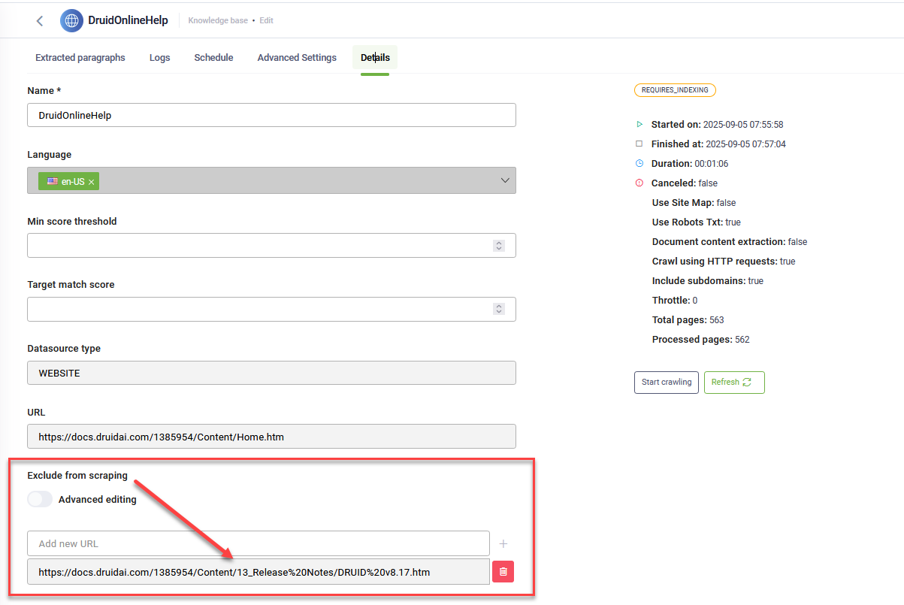Image resolution: width=904 pixels, height=605 pixels.
Task: Click Include subdomains: true text
Action: pyautogui.click(x=708, y=281)
